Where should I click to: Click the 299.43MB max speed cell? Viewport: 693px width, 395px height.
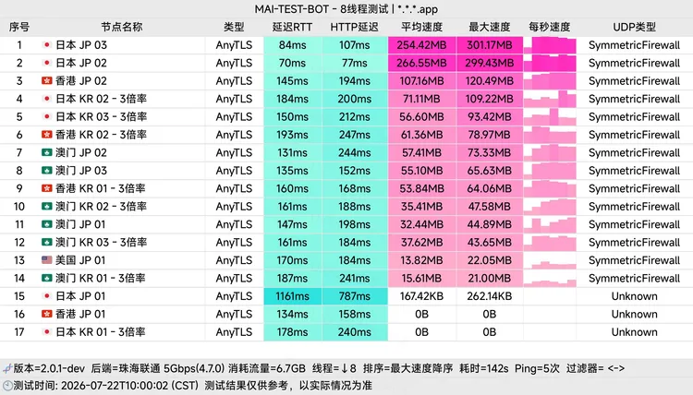[x=489, y=63]
